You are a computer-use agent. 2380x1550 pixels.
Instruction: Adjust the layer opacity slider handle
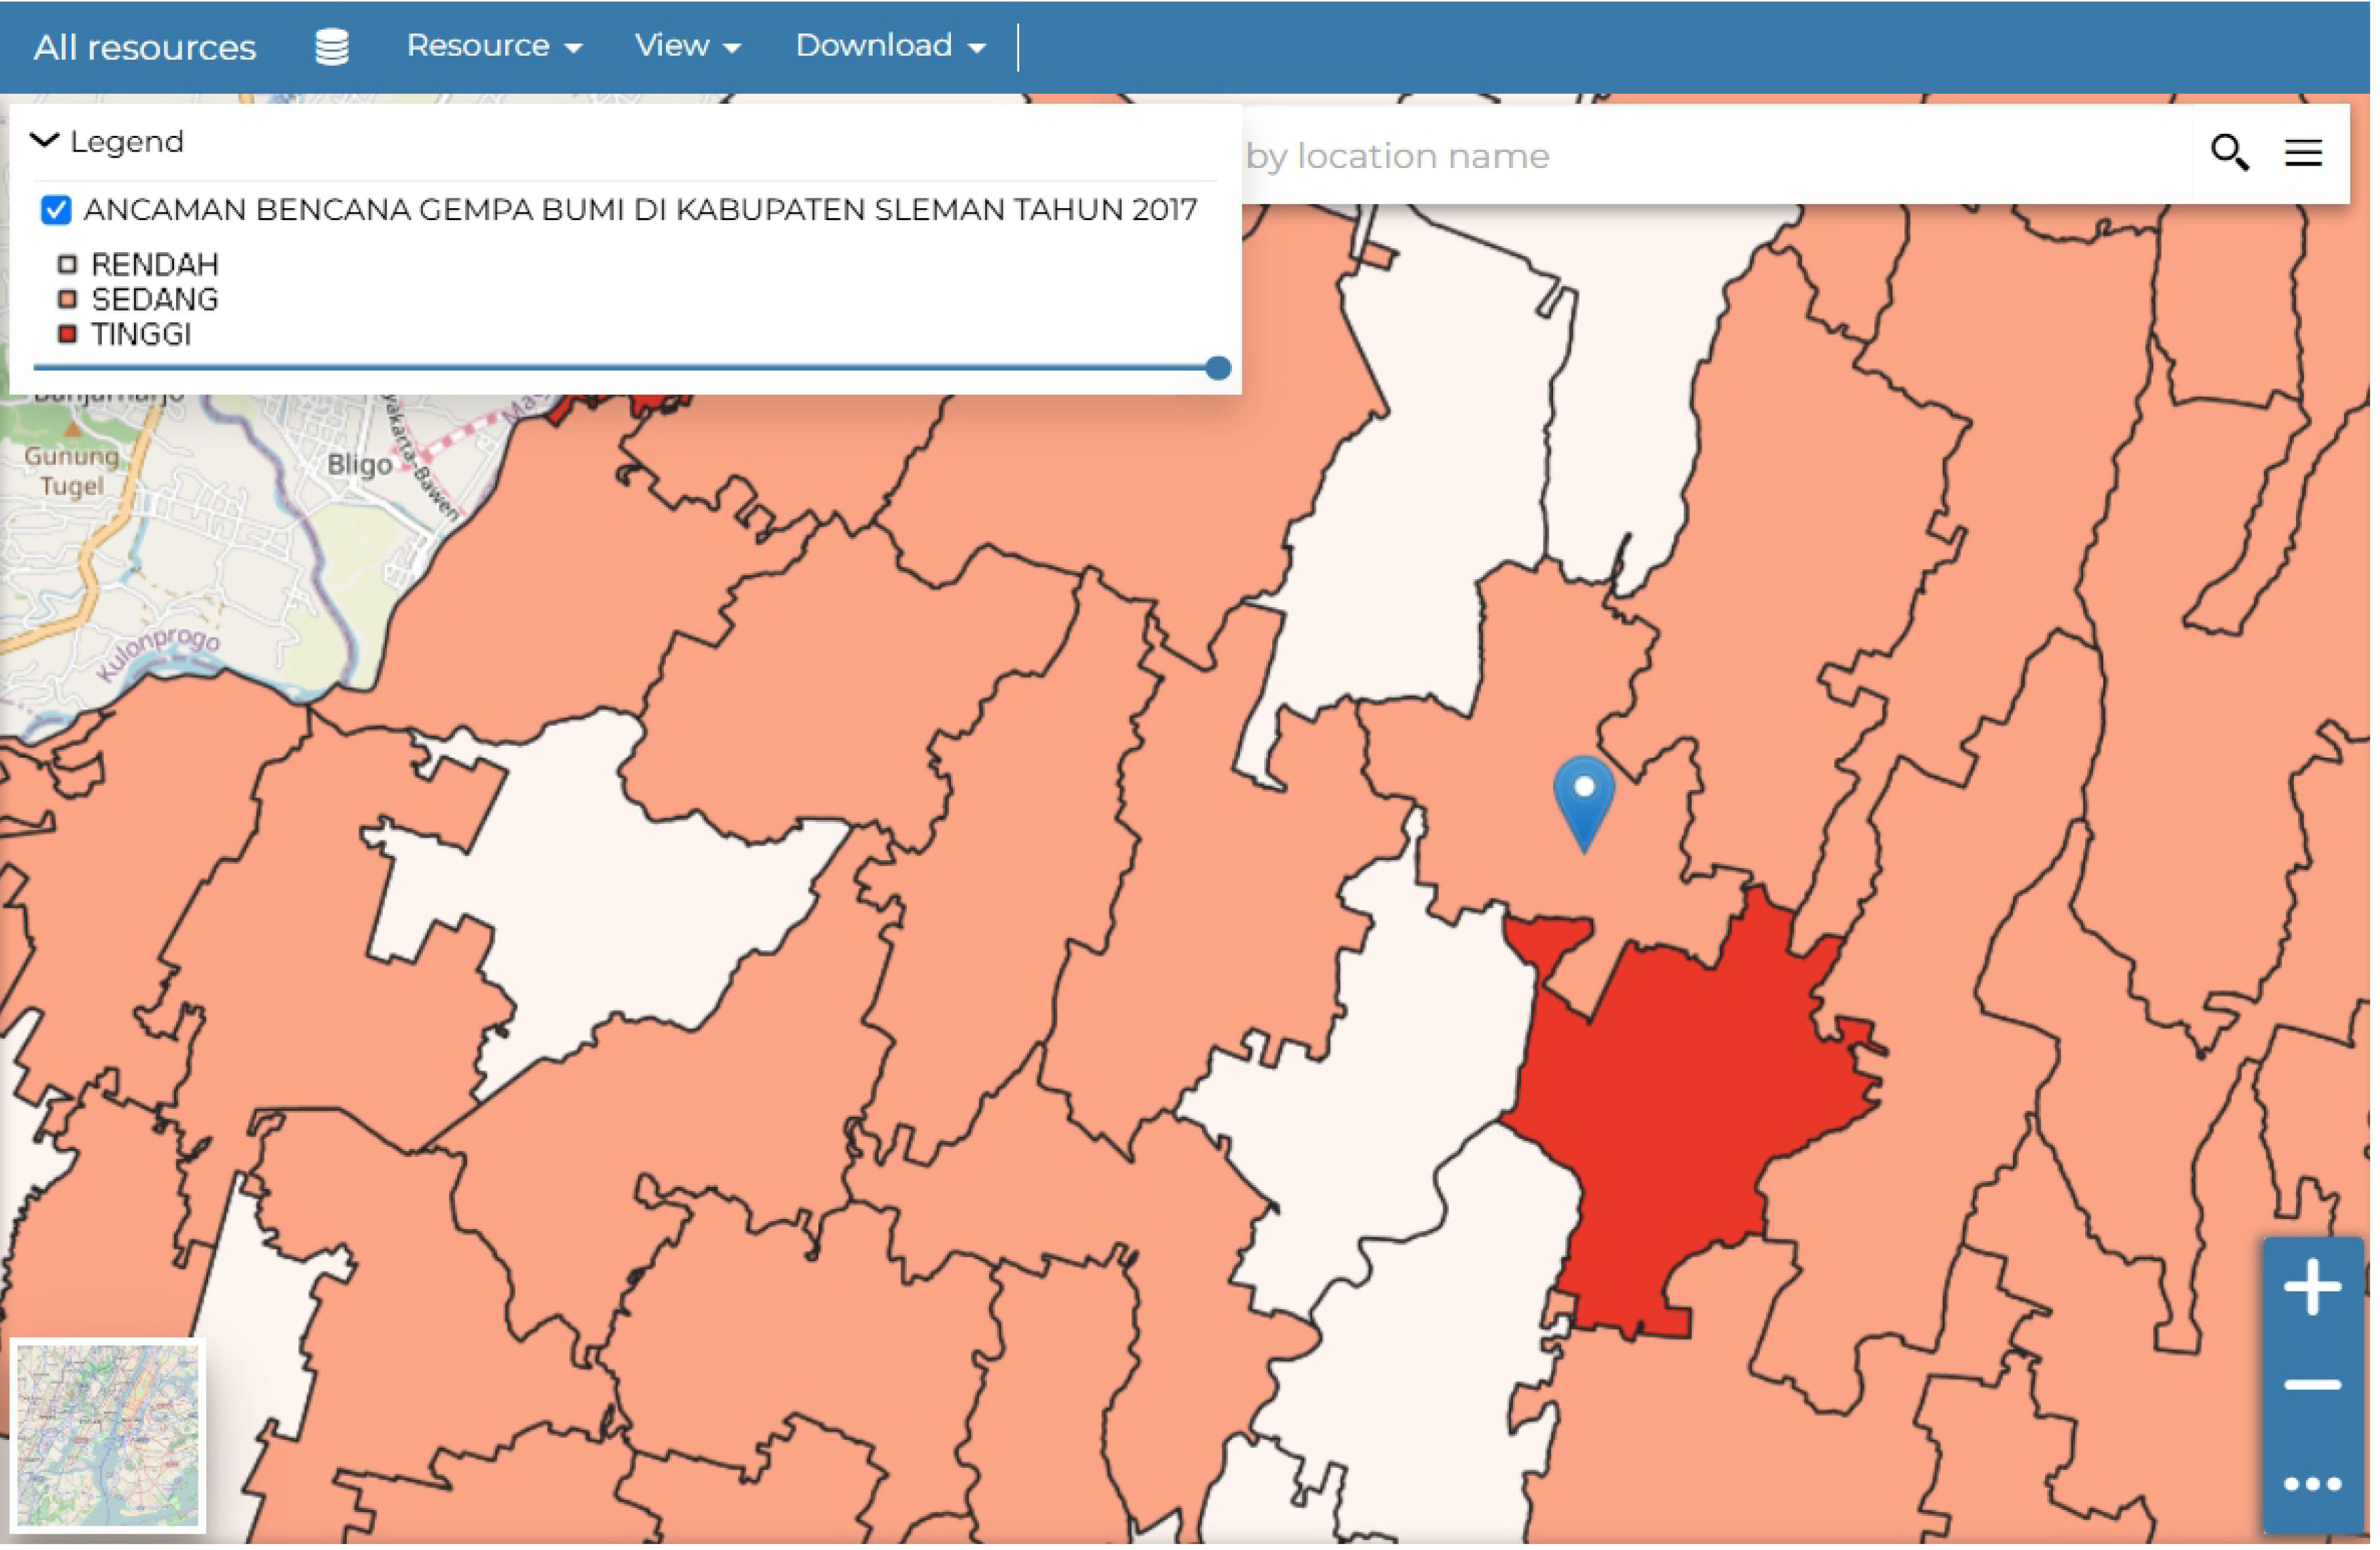1218,368
